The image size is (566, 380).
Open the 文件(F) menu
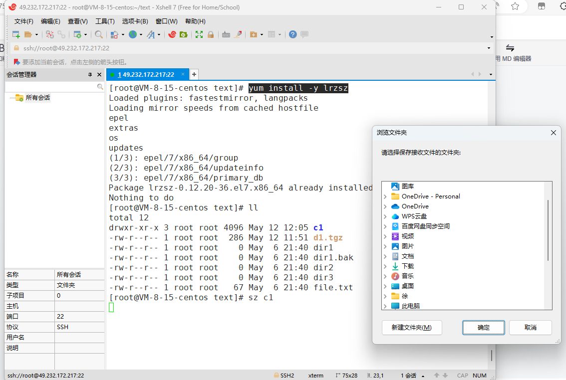tap(24, 21)
